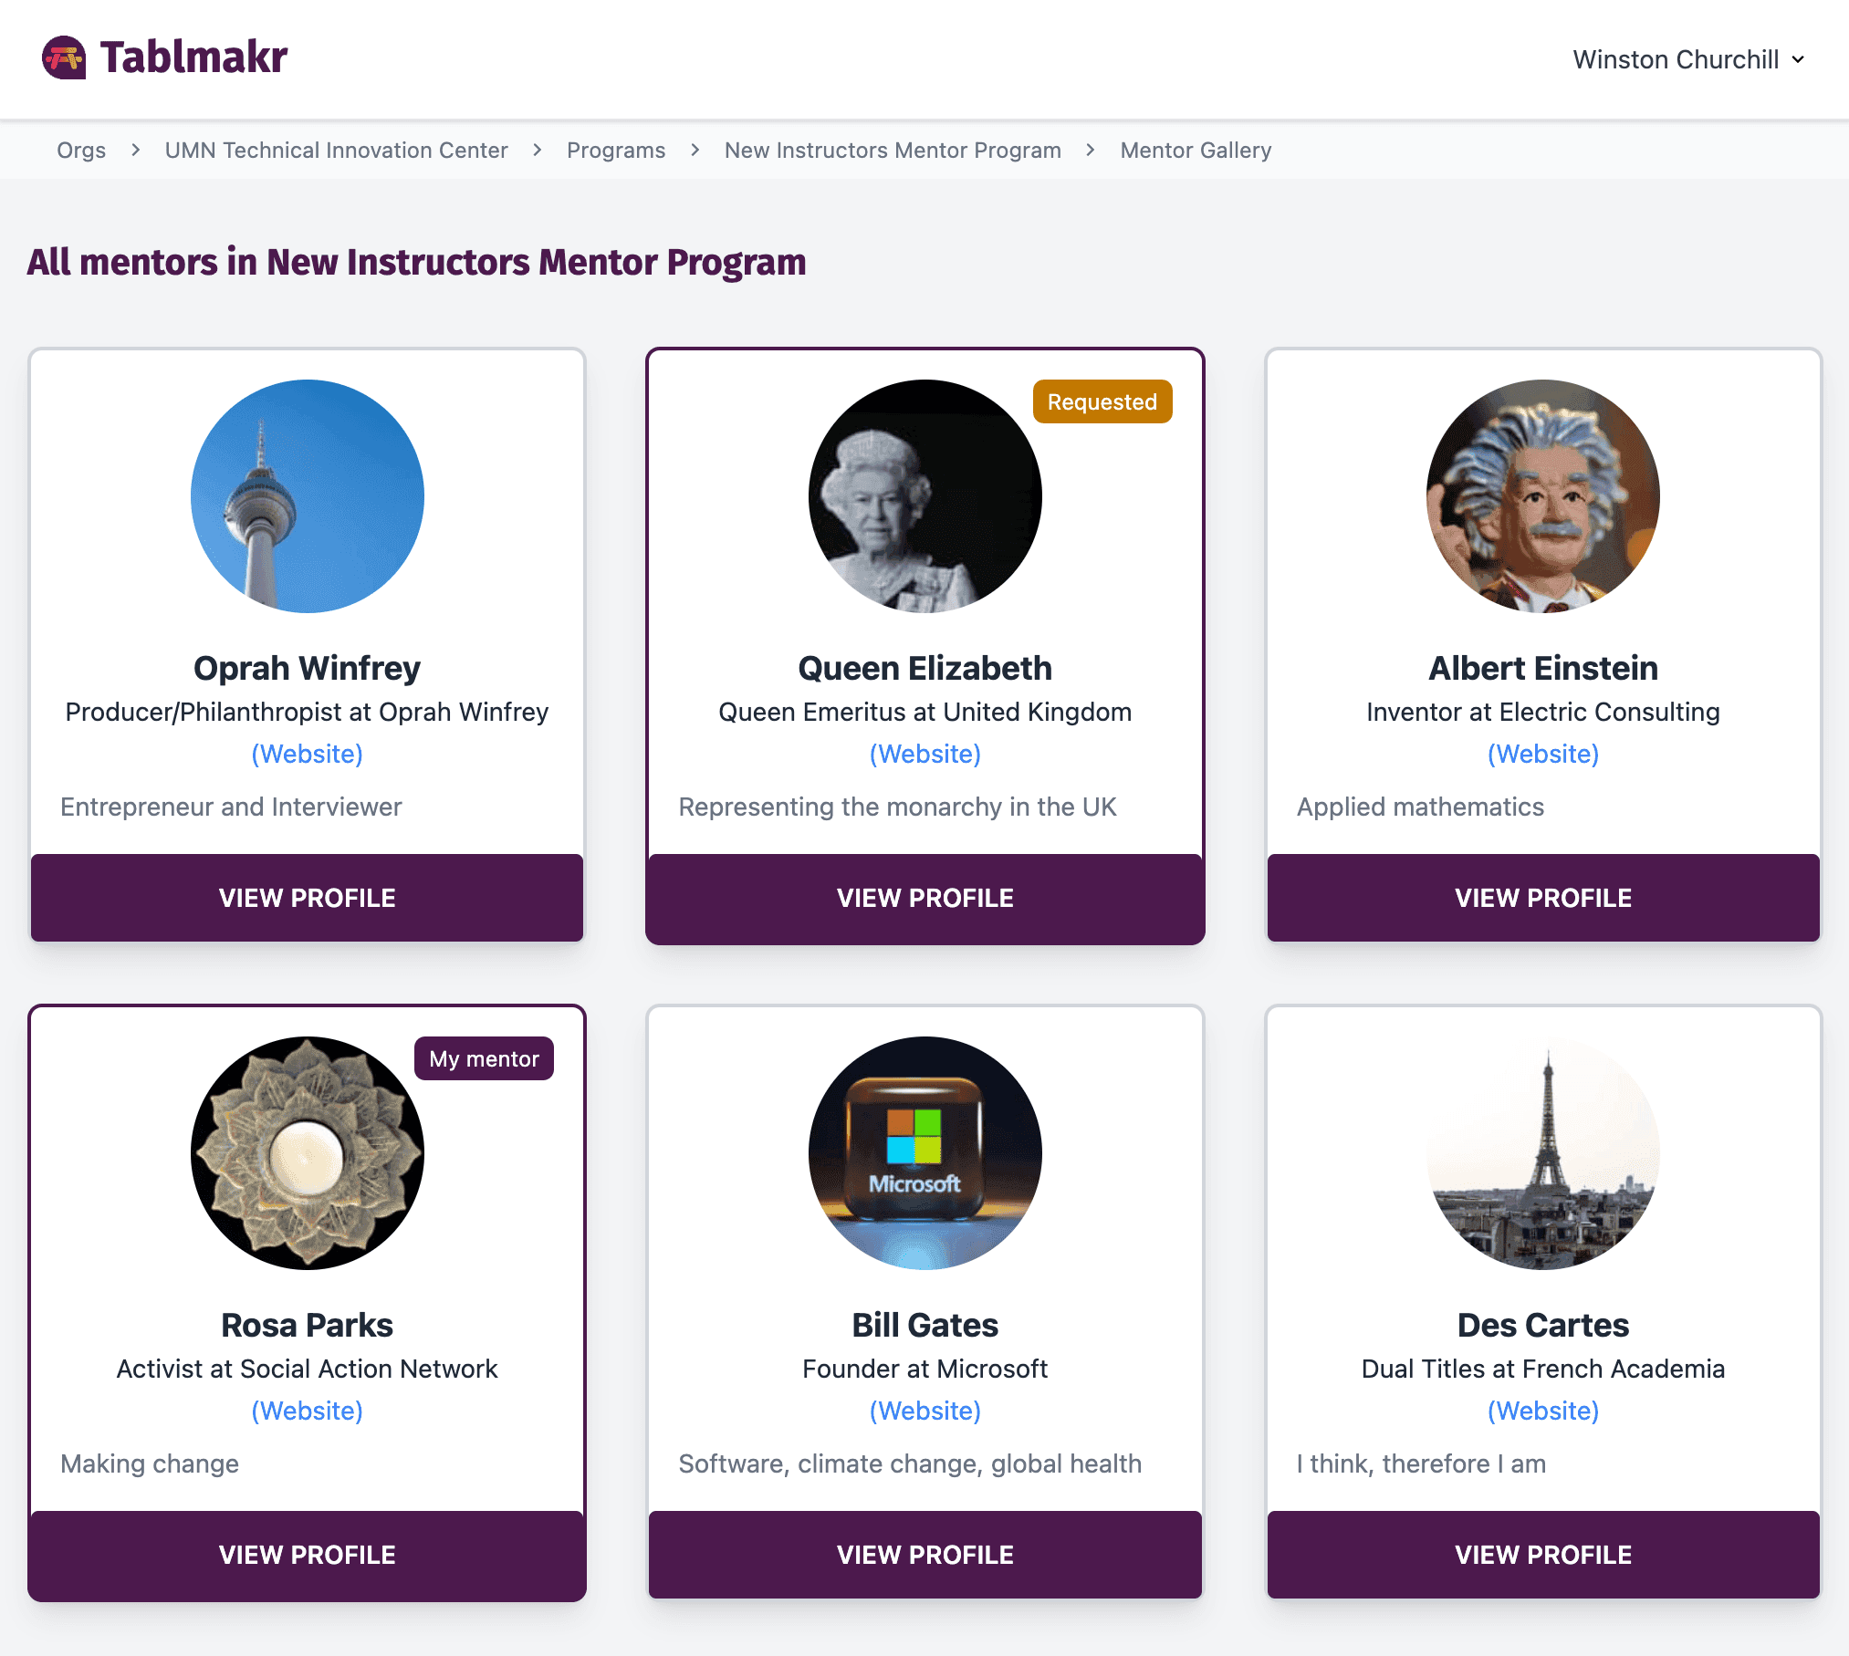
Task: Open Bill Gates' website link
Action: pyautogui.click(x=924, y=1411)
